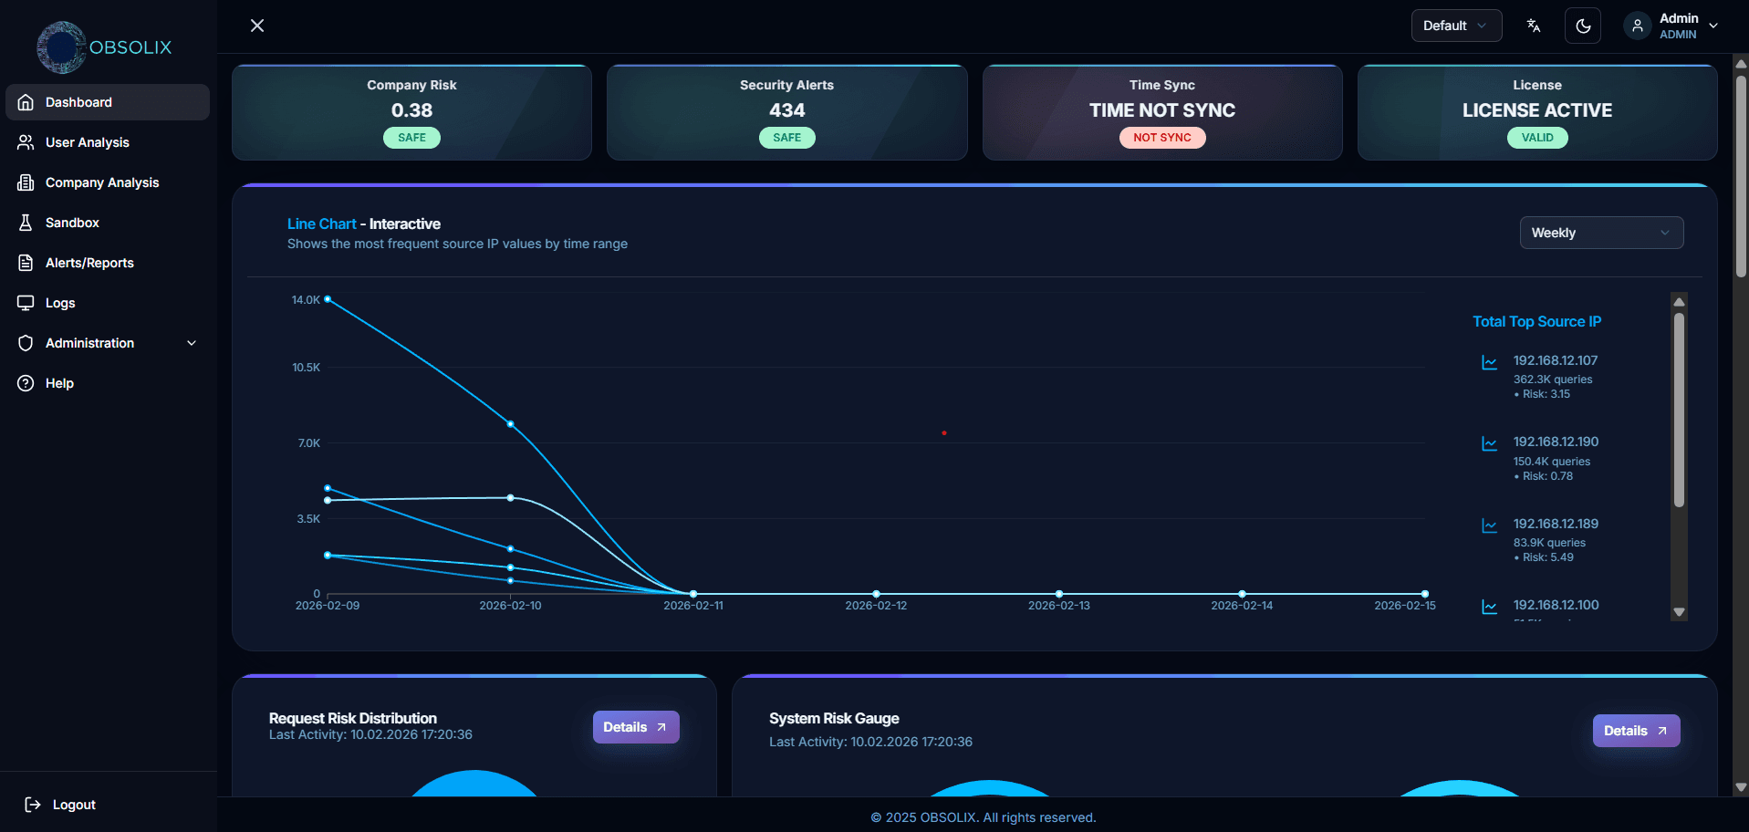
Task: Select IP 192.168.12.190 in list
Action: (1556, 442)
